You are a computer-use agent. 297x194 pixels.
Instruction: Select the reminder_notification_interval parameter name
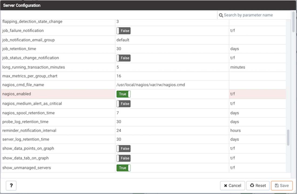pyautogui.click(x=29, y=131)
